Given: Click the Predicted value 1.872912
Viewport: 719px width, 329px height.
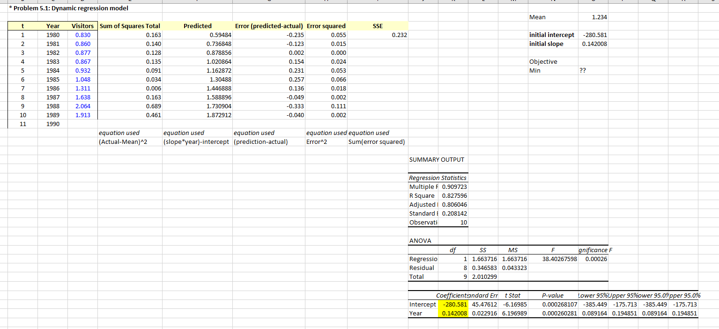Looking at the screenshot, I should 218,115.
